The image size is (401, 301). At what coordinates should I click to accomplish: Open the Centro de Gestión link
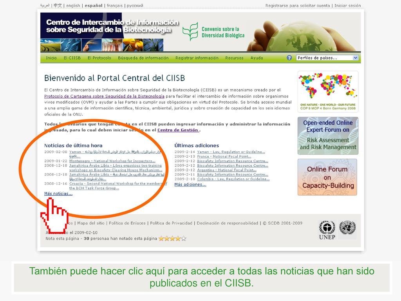(178, 130)
